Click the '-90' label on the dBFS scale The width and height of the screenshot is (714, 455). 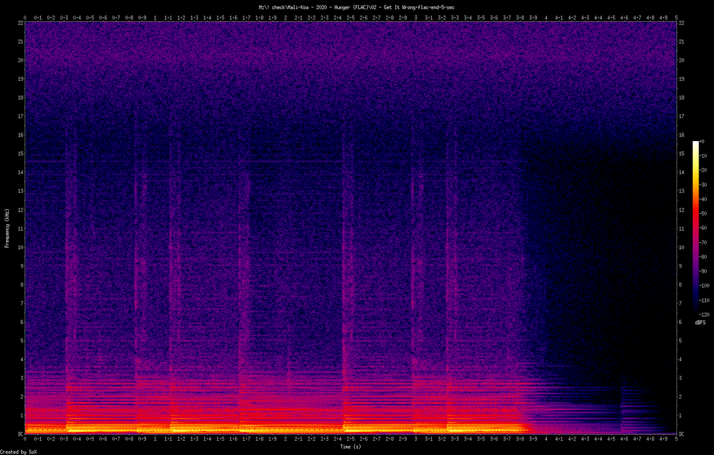click(x=703, y=271)
